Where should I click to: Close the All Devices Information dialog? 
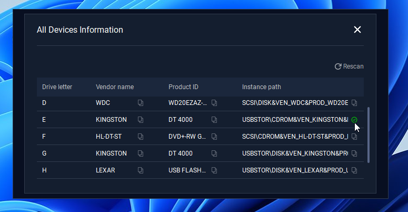tap(357, 30)
